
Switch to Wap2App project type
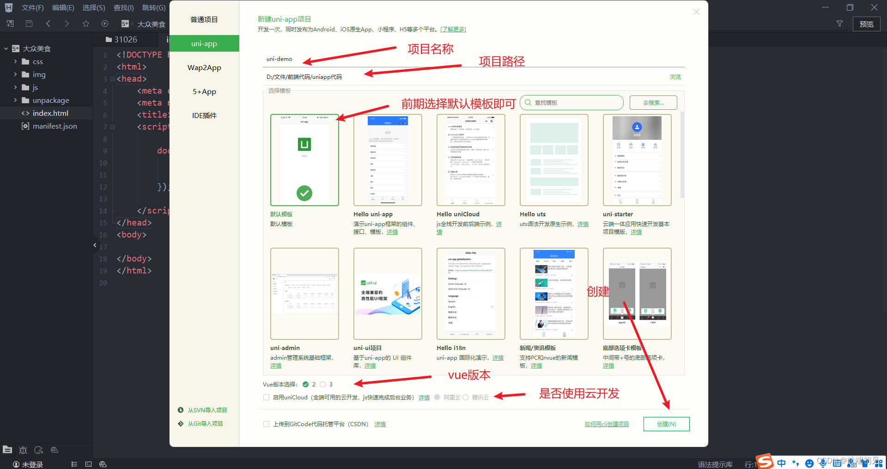point(204,67)
